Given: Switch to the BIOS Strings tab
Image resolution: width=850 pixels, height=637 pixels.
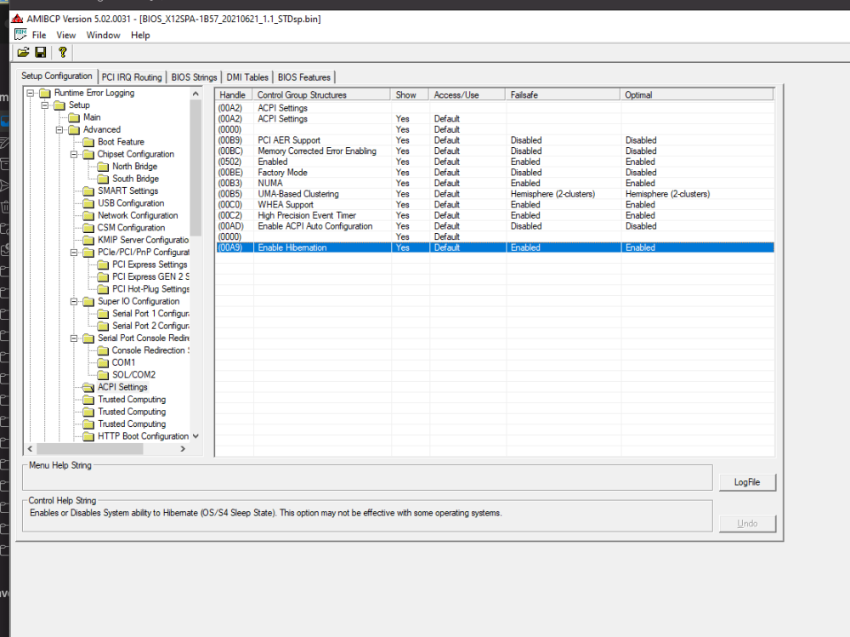Looking at the screenshot, I should point(194,77).
